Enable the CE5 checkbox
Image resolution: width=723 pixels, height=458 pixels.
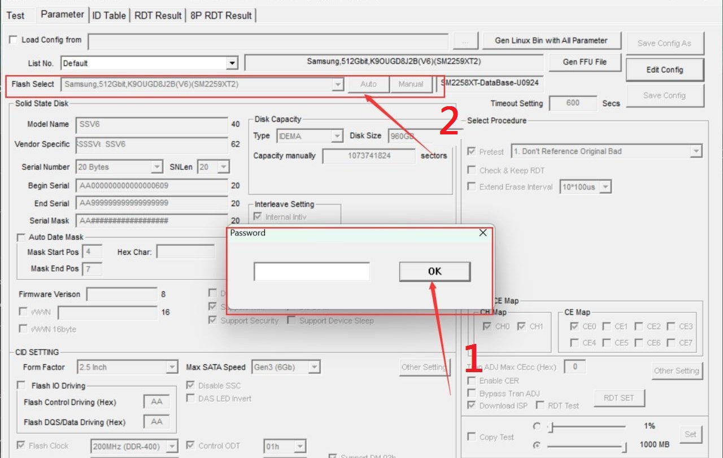(x=606, y=343)
